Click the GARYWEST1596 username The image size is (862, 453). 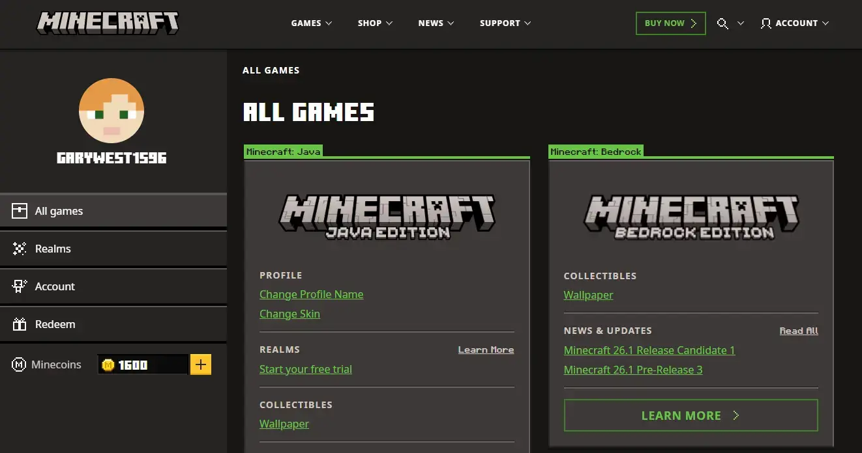111,158
